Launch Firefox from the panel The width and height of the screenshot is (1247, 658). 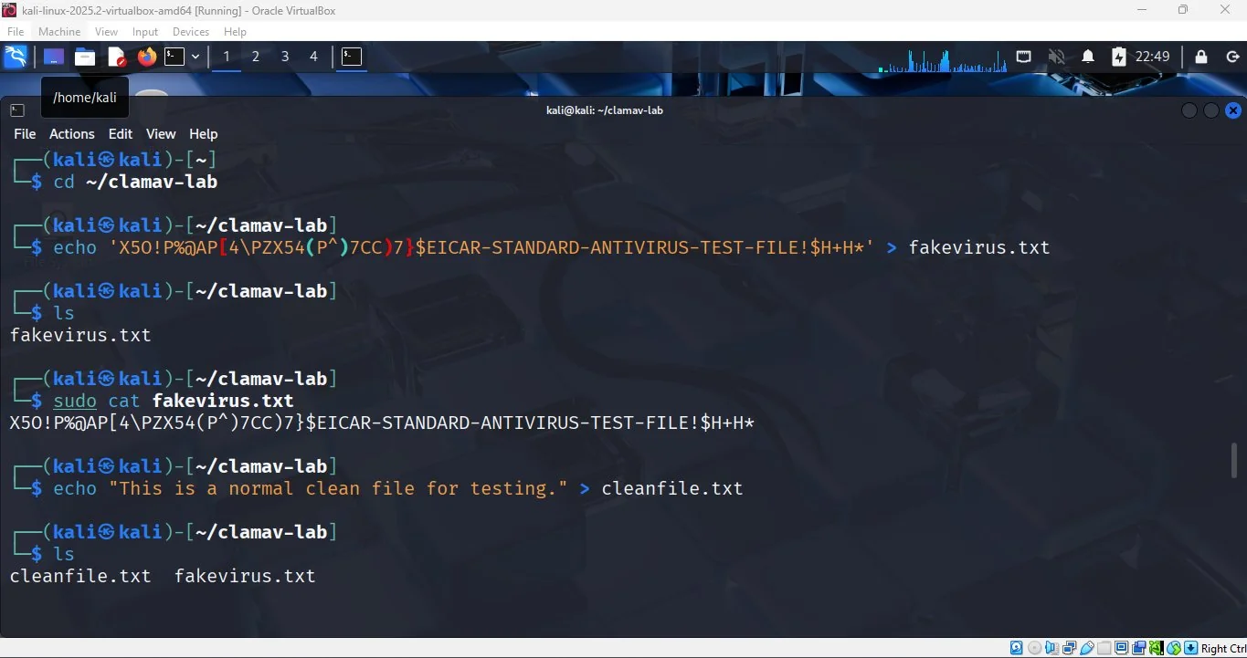(x=147, y=57)
